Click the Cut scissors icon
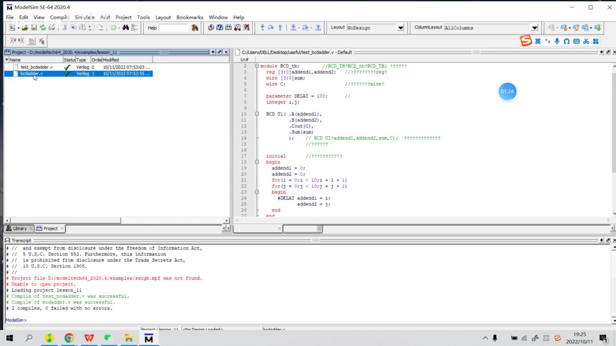 [x=65, y=28]
